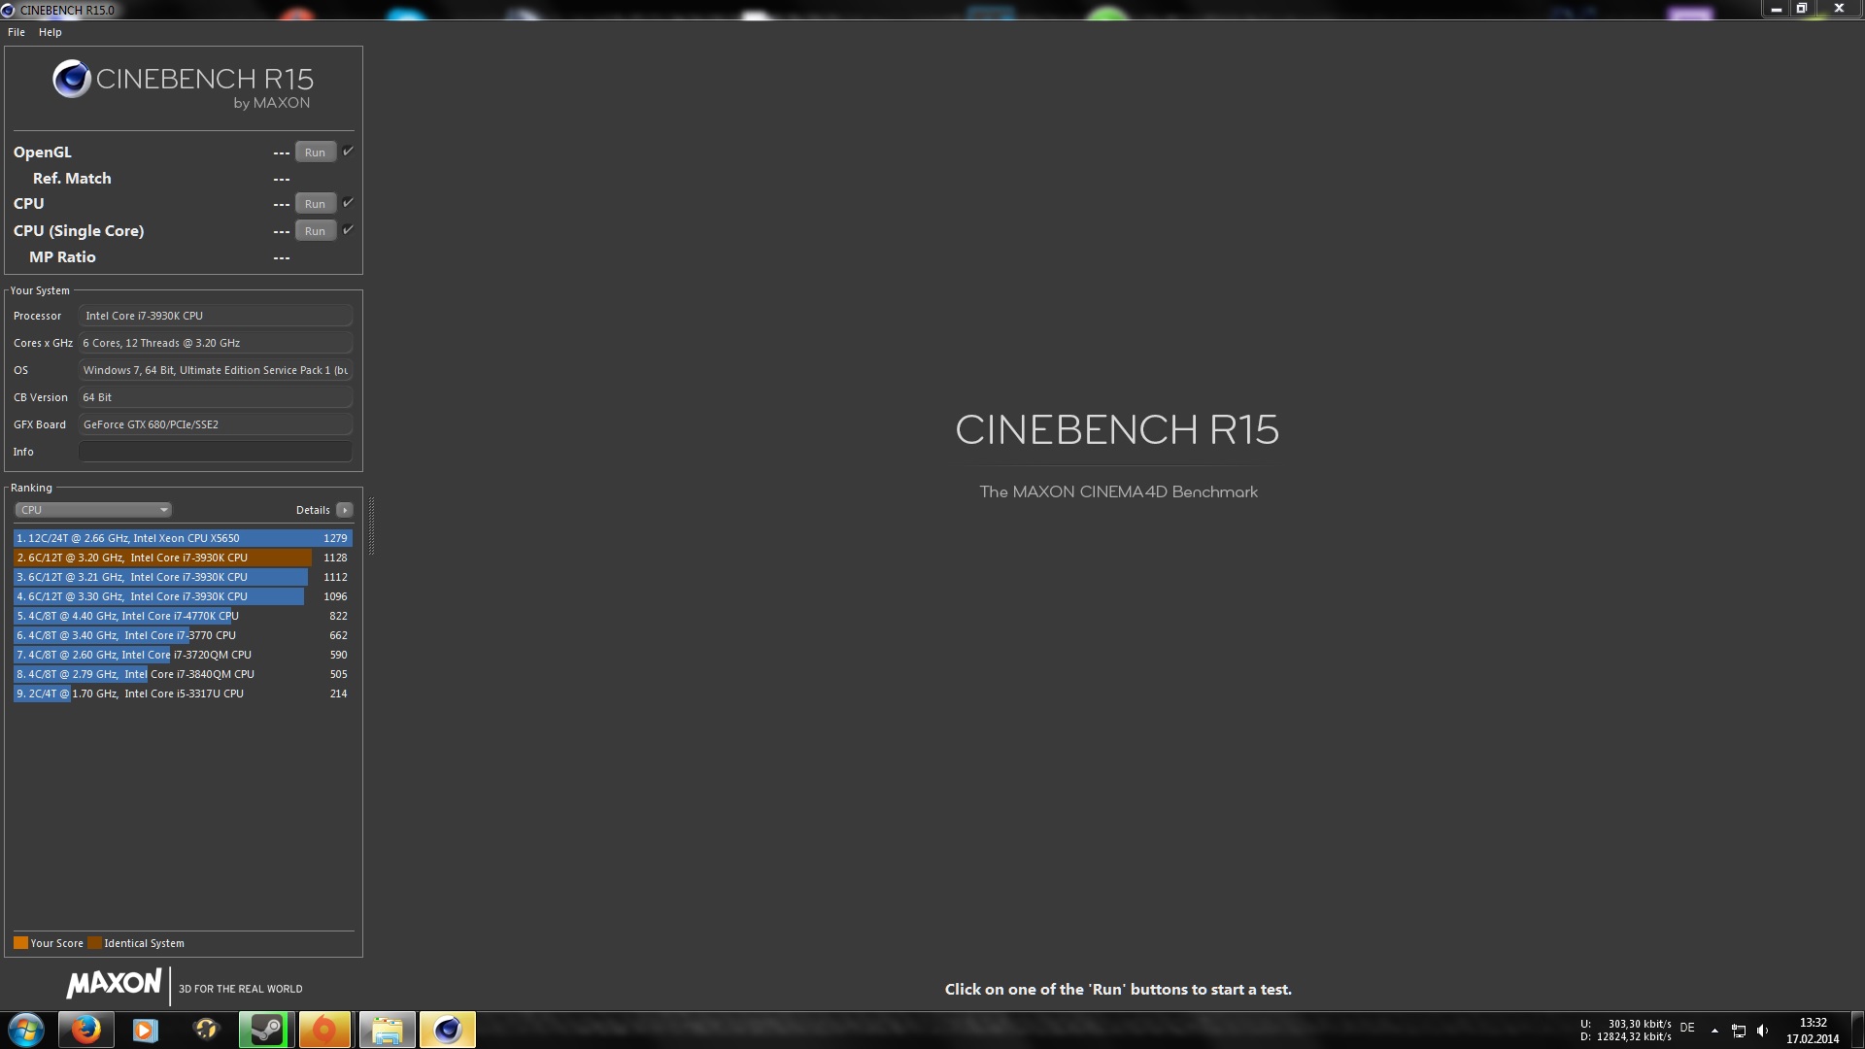Open the volume speaker tray icon

click(x=1763, y=1031)
